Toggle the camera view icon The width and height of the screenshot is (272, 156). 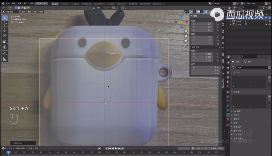pos(186,41)
